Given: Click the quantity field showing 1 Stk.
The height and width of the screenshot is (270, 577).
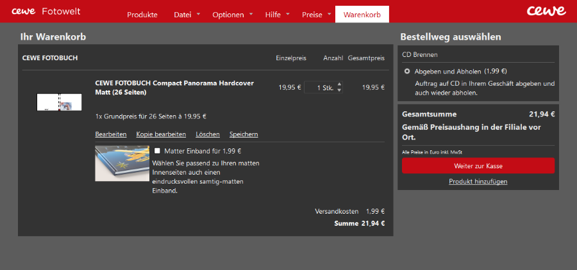Looking at the screenshot, I should [x=320, y=88].
